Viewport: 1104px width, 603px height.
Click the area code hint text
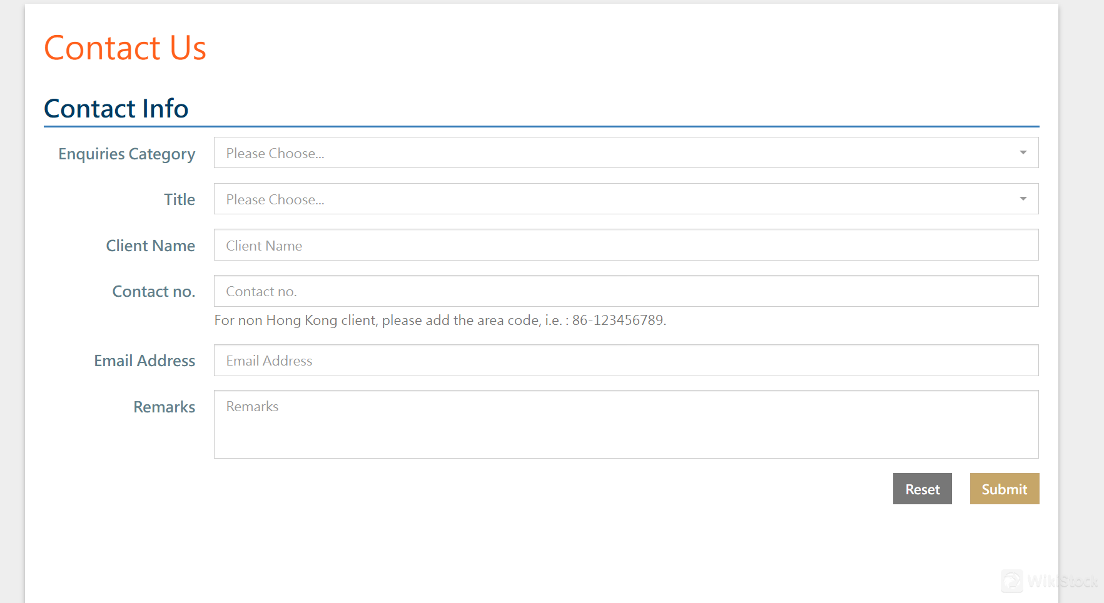[440, 321]
